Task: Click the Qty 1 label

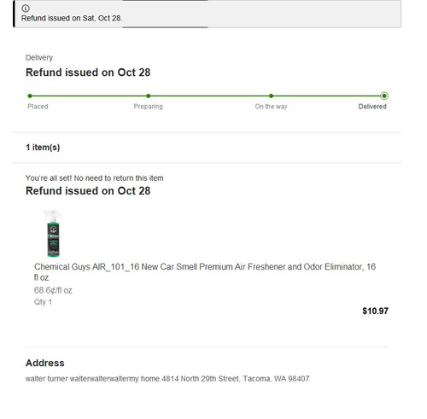Action: click(43, 302)
